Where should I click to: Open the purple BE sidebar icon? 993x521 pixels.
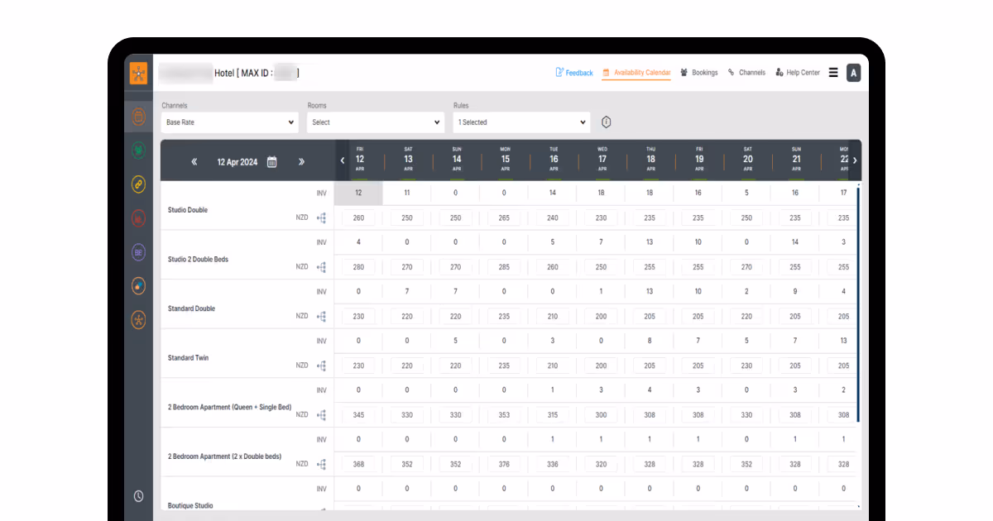(x=138, y=252)
